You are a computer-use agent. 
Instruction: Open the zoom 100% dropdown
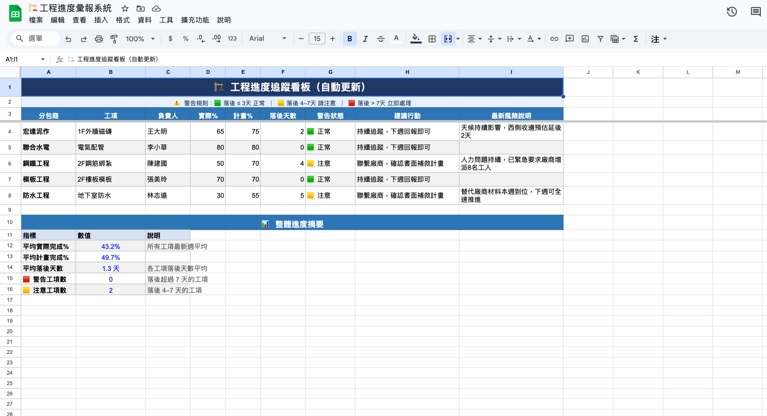coord(140,39)
